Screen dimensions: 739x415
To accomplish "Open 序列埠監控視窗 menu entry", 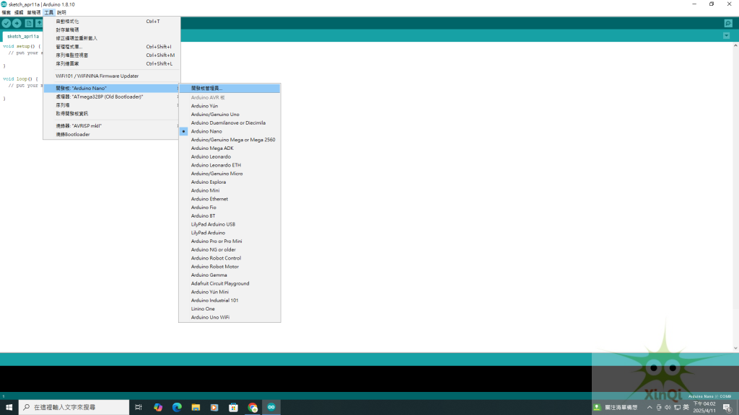I will [112, 55].
